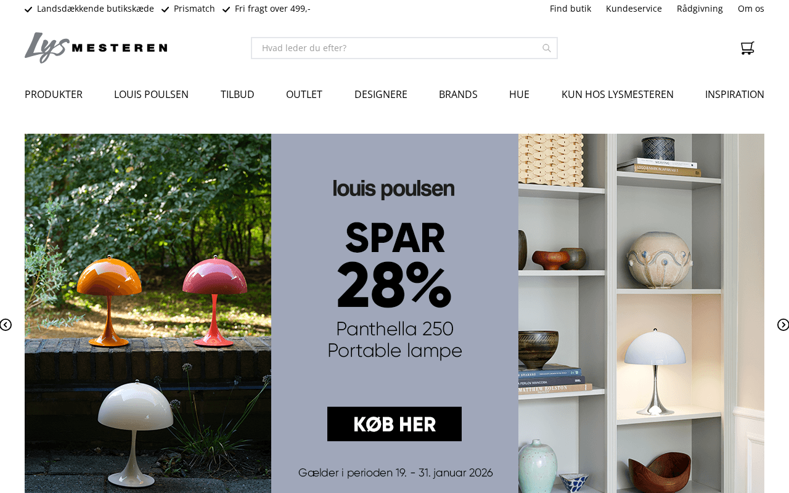This screenshot has height=493, width=789.
Task: Expand the DESIGNERE menu
Action: tap(381, 94)
